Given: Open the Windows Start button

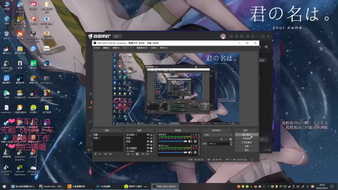Looking at the screenshot, I should [x=4, y=186].
